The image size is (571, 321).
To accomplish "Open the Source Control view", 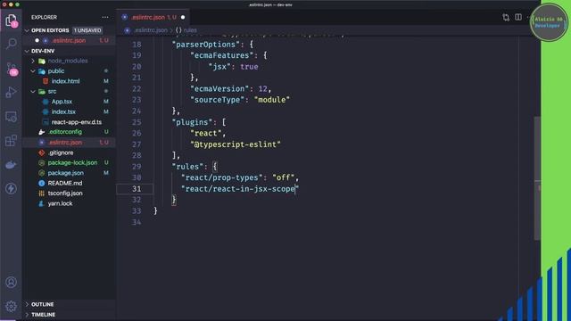I will 11,69.
